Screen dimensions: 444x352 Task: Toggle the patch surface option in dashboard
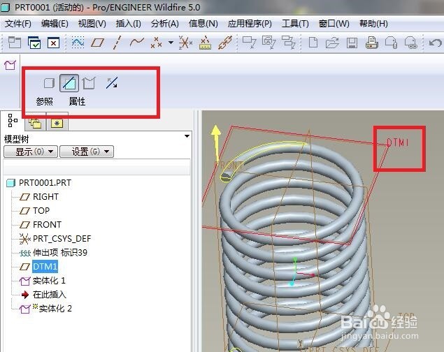pyautogui.click(x=89, y=83)
